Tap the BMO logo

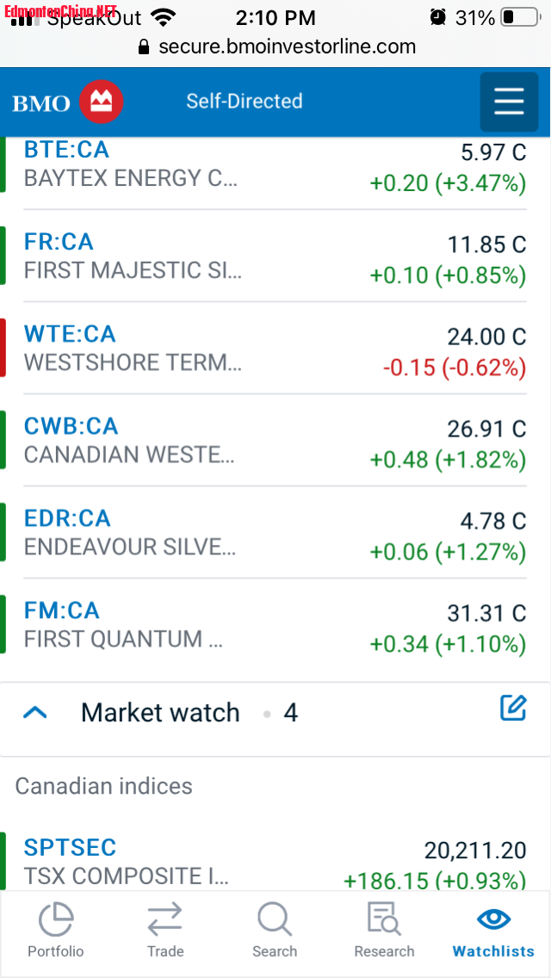pyautogui.click(x=67, y=102)
